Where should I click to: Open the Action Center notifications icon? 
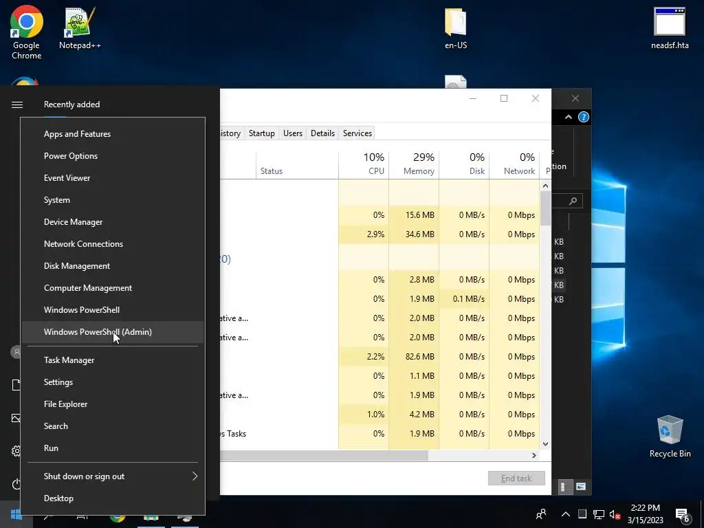coord(683,514)
